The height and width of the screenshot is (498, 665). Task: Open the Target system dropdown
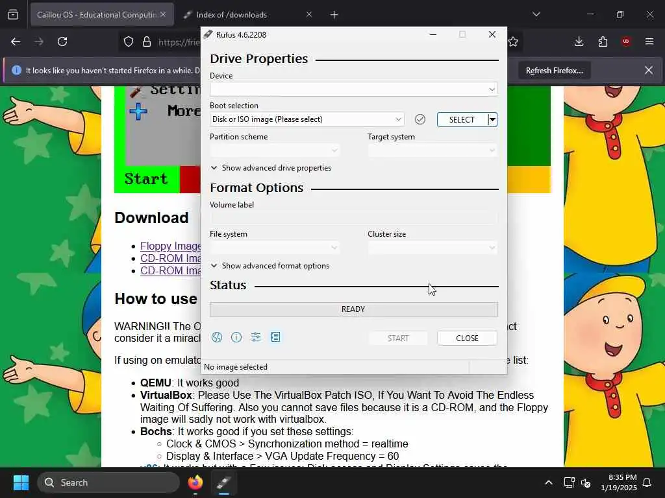(x=433, y=150)
